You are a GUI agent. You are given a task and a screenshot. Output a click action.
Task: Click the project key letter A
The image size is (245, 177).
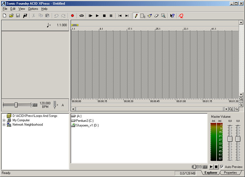click(x=63, y=105)
